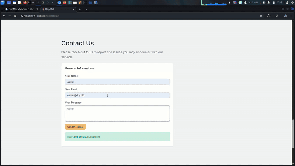The image size is (295, 166).
Task: Open the Chrome three-dot menu
Action: [291, 16]
